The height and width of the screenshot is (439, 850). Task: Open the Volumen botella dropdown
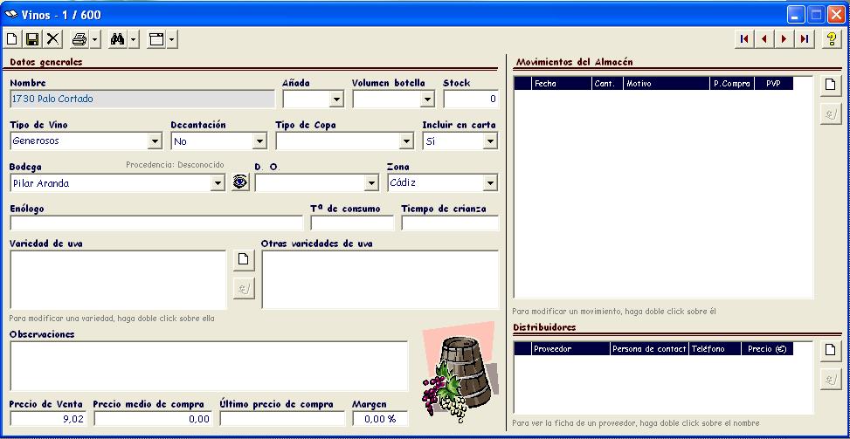(x=428, y=99)
